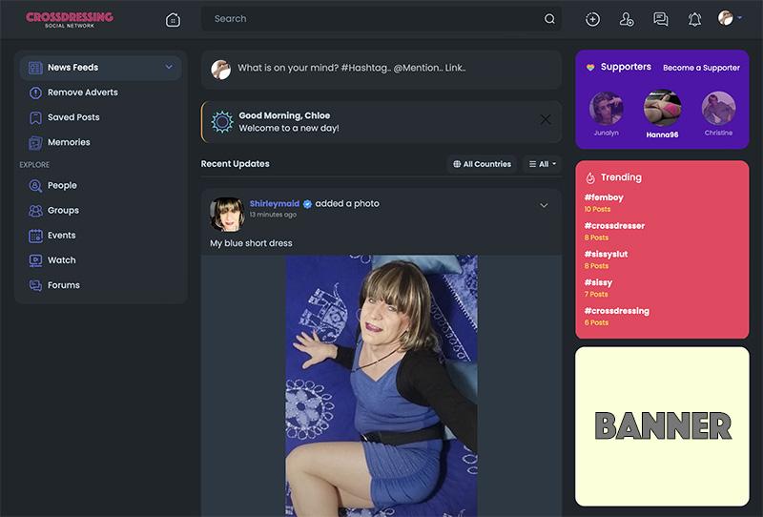Open Shirleymaid's profile name link
This screenshot has width=763, height=517.
click(275, 203)
